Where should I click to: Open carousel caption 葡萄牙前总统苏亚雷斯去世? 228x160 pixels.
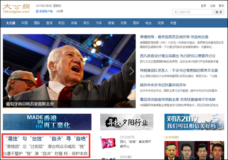coord(30,104)
